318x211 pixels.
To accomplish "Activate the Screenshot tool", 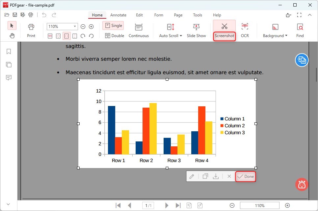I will pyautogui.click(x=225, y=29).
